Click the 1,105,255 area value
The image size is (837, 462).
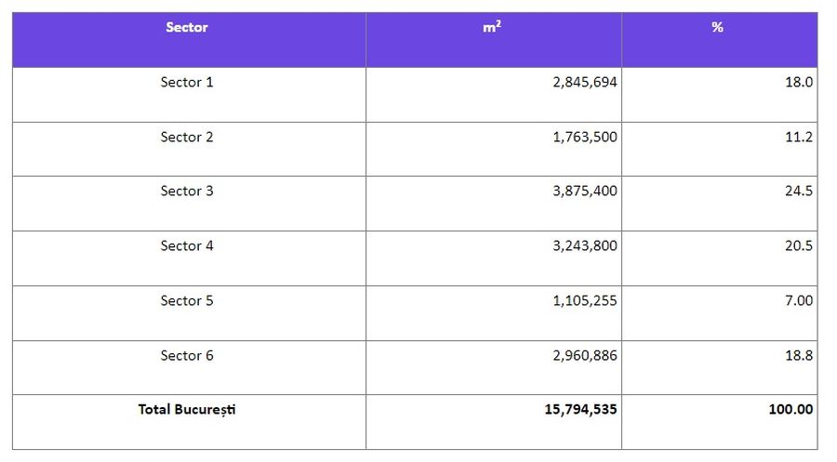(584, 300)
